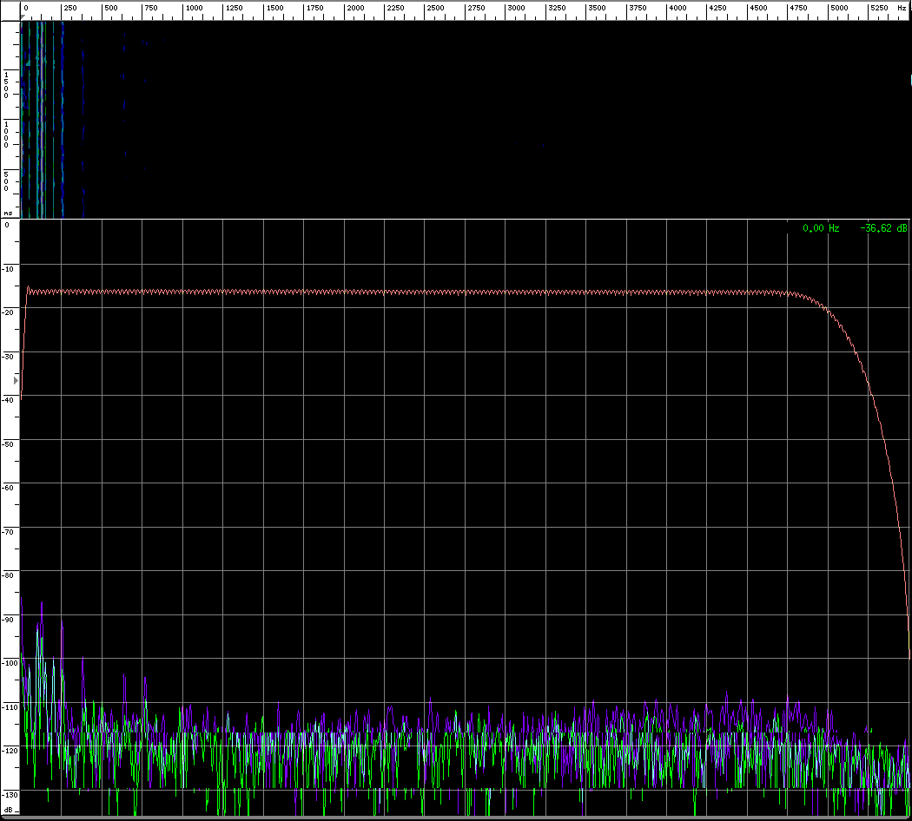The width and height of the screenshot is (912, 821).
Task: Click the -100 label on the dB axis
Action: [x=10, y=663]
